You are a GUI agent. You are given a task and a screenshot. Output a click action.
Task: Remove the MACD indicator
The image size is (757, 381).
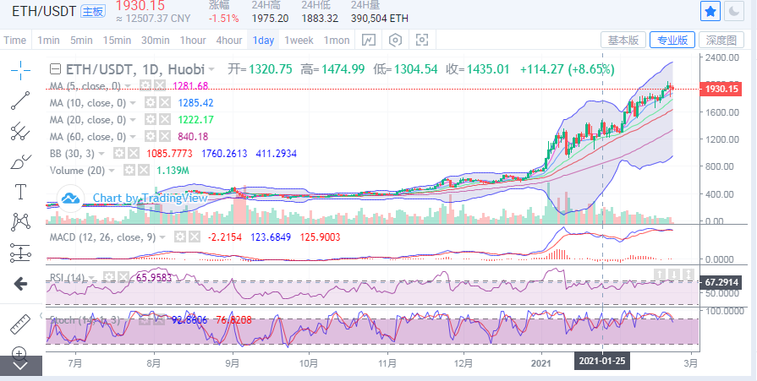coord(194,237)
